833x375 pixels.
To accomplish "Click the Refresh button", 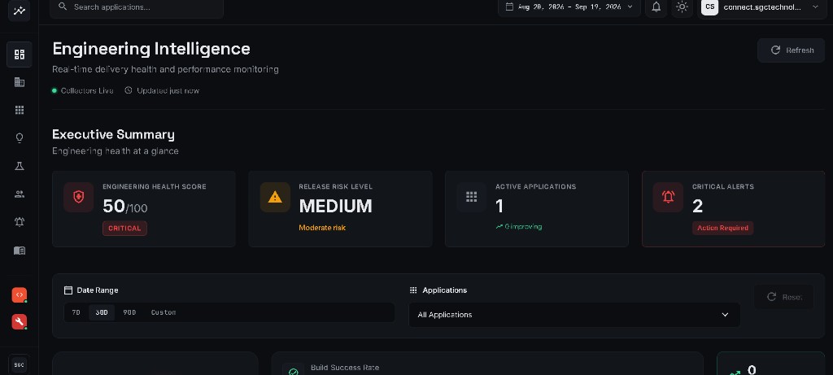I will pyautogui.click(x=791, y=50).
